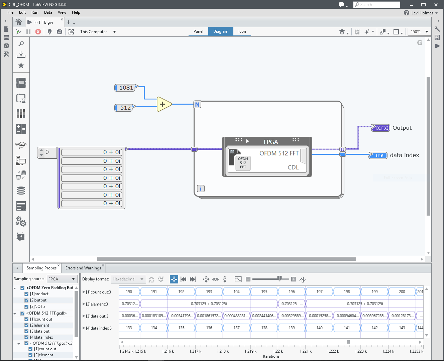Switch to Errors and Warnings tab

(x=83, y=268)
